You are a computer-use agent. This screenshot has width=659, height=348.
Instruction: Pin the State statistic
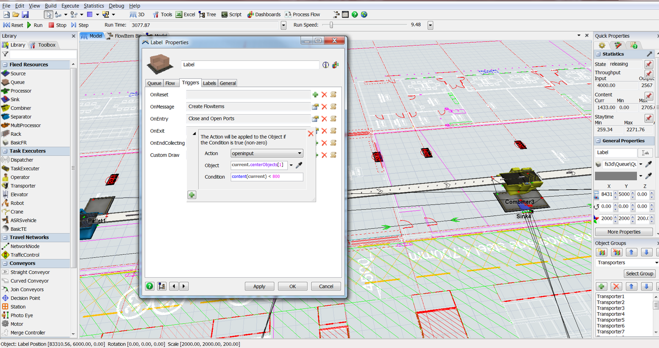pyautogui.click(x=649, y=64)
